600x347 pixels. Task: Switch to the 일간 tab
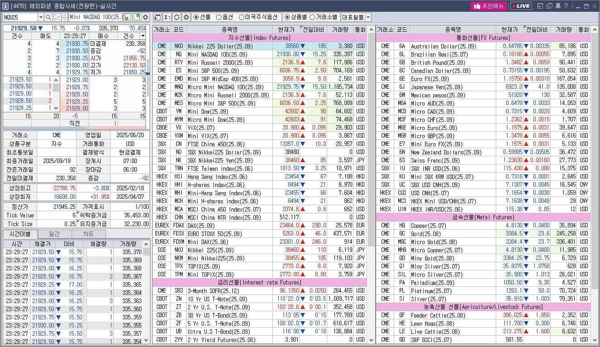tap(54, 234)
